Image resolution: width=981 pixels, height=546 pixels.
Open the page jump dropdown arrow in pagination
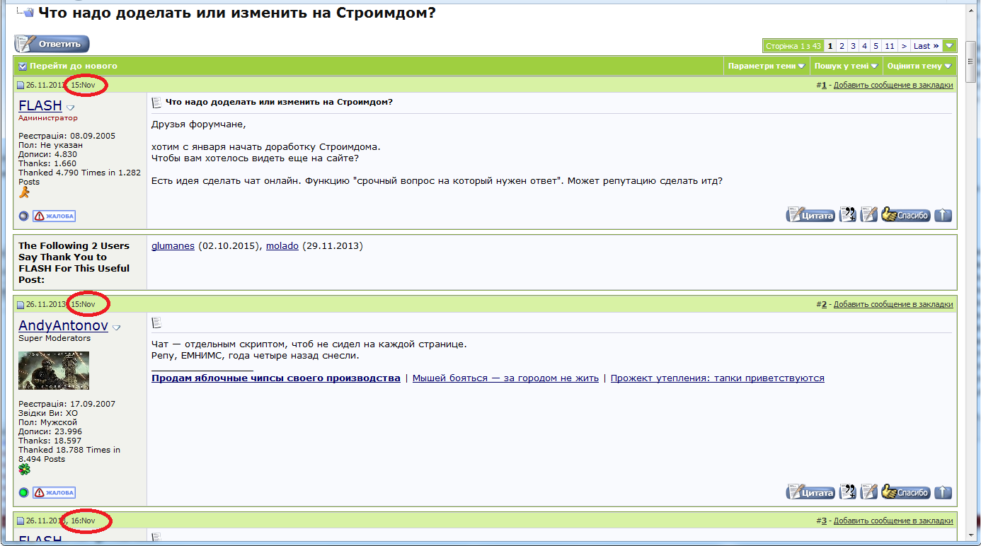click(949, 46)
